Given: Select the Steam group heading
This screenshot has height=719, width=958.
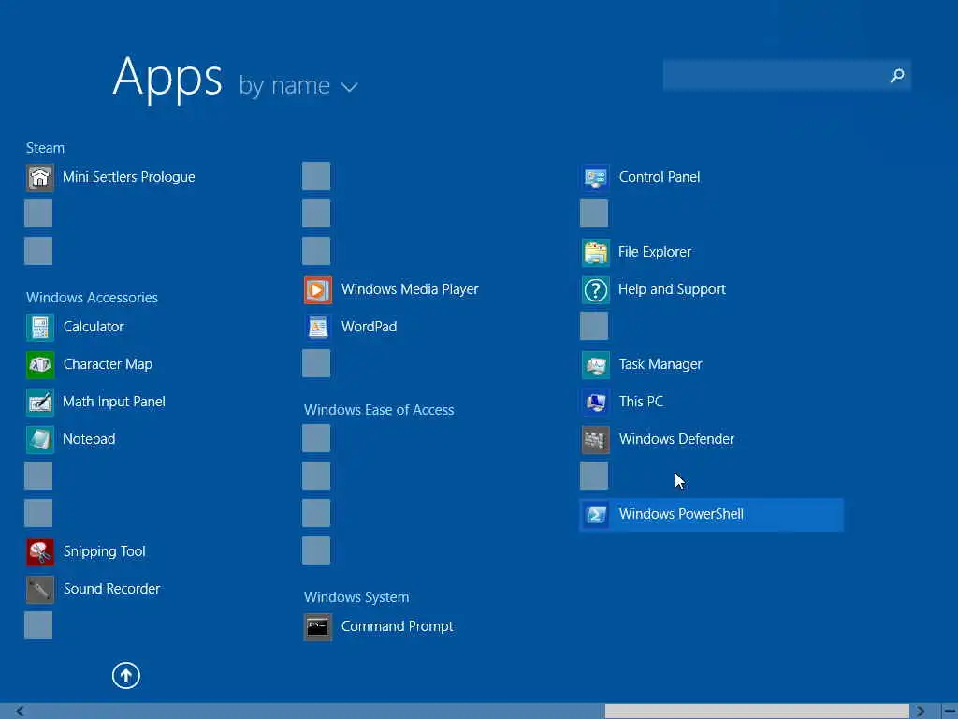Looking at the screenshot, I should tap(45, 148).
